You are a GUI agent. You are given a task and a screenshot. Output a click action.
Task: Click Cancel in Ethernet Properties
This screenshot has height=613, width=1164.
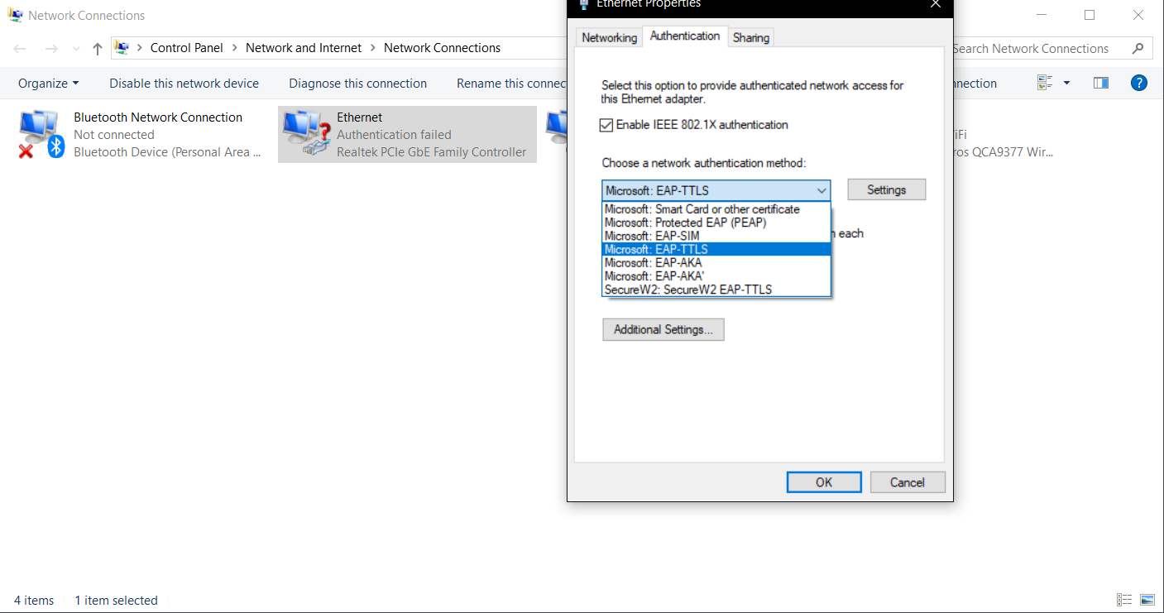[x=908, y=482]
